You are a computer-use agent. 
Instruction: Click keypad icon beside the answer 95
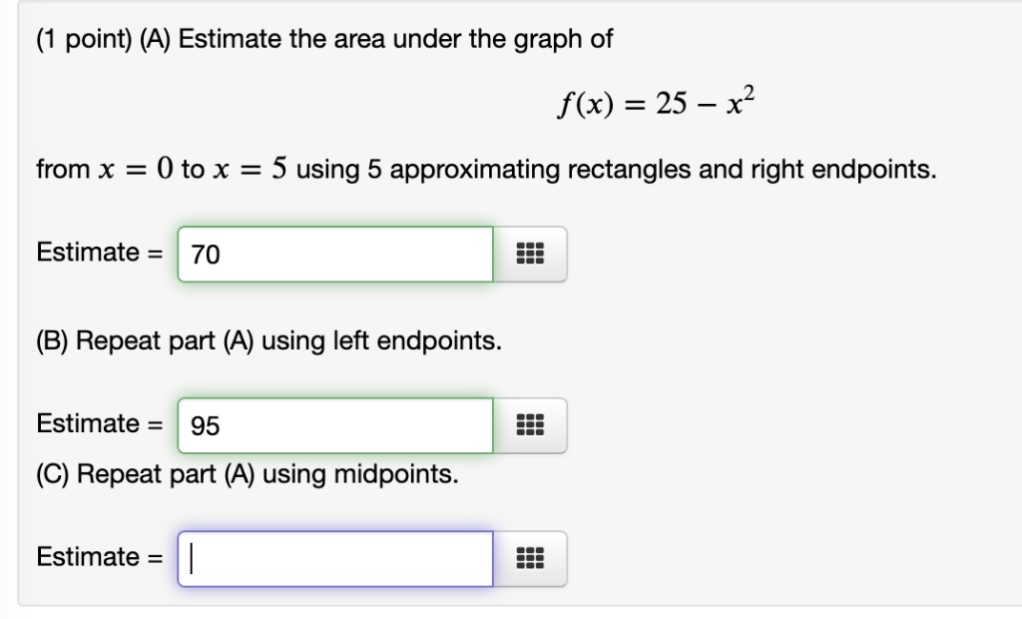click(x=530, y=424)
